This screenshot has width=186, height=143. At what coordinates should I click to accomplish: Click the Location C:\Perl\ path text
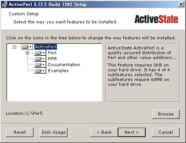point(25,113)
